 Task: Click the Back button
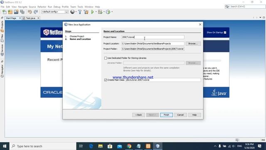point(138,115)
